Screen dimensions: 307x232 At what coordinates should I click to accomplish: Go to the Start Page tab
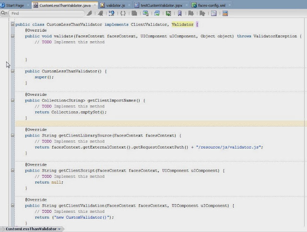(15, 5)
